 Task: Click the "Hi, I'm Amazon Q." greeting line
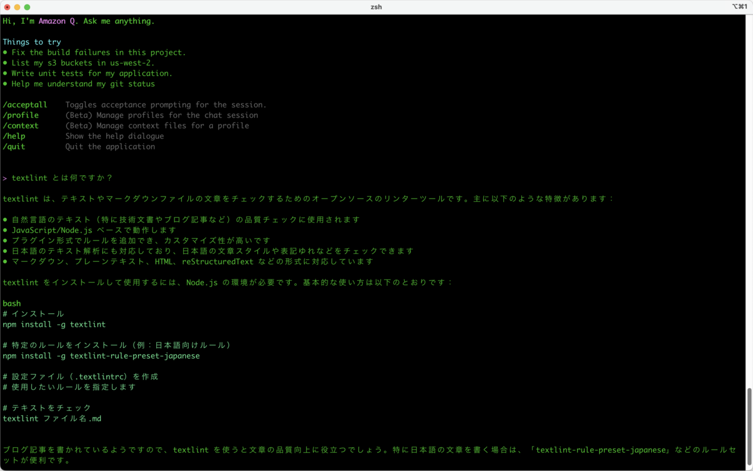78,21
